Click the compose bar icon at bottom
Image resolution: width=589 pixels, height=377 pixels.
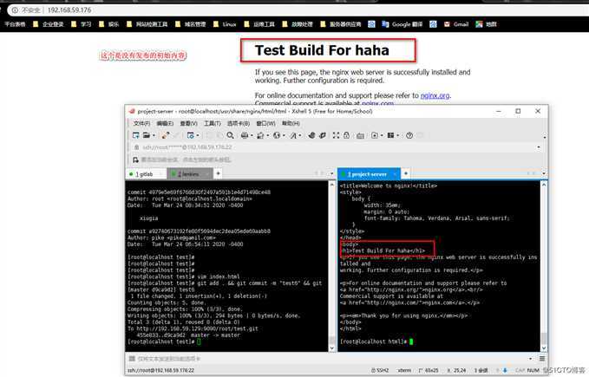point(132,359)
